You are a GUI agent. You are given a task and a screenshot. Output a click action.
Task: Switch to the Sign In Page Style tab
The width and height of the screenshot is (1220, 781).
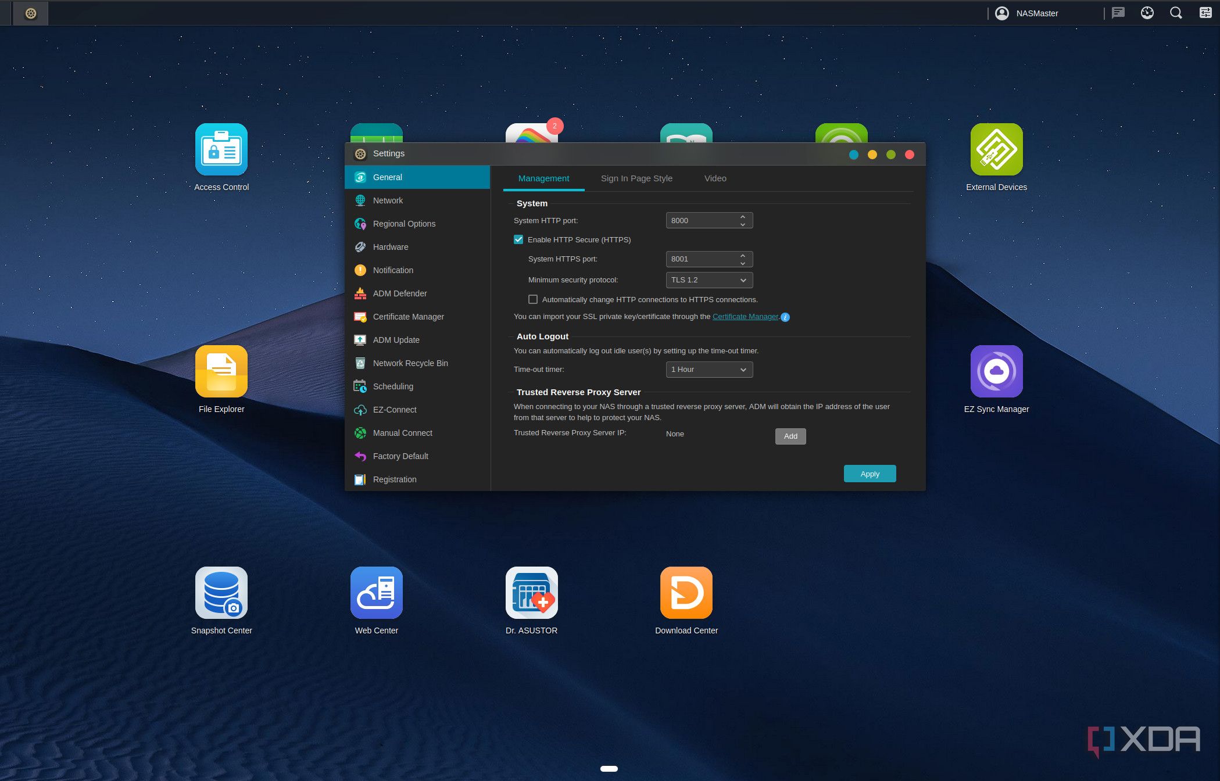636,178
